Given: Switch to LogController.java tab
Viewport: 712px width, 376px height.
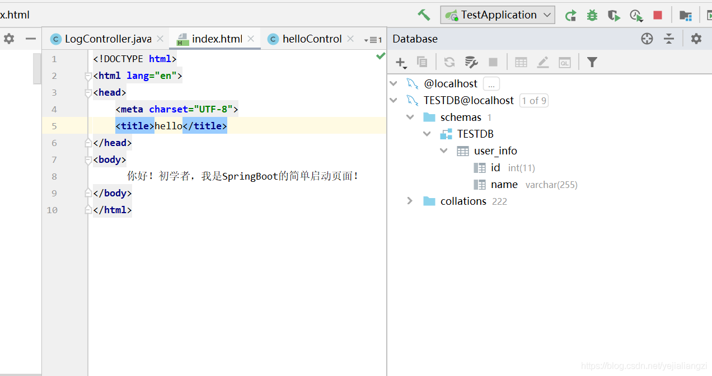Looking at the screenshot, I should coord(108,39).
